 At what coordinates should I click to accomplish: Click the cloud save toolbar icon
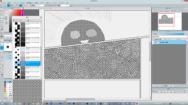tap(2, 6)
